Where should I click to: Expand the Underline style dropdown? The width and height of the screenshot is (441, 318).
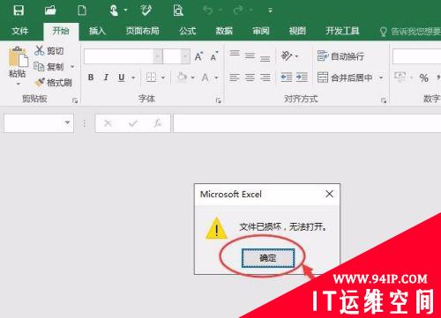tap(133, 78)
